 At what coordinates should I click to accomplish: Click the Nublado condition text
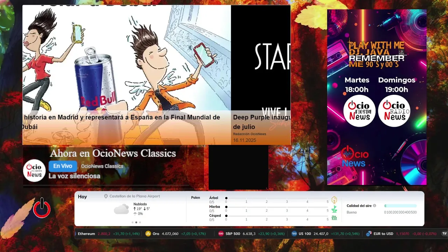[x=140, y=204]
